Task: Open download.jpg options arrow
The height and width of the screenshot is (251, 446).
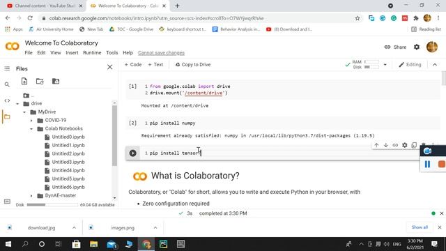Action: (74, 228)
